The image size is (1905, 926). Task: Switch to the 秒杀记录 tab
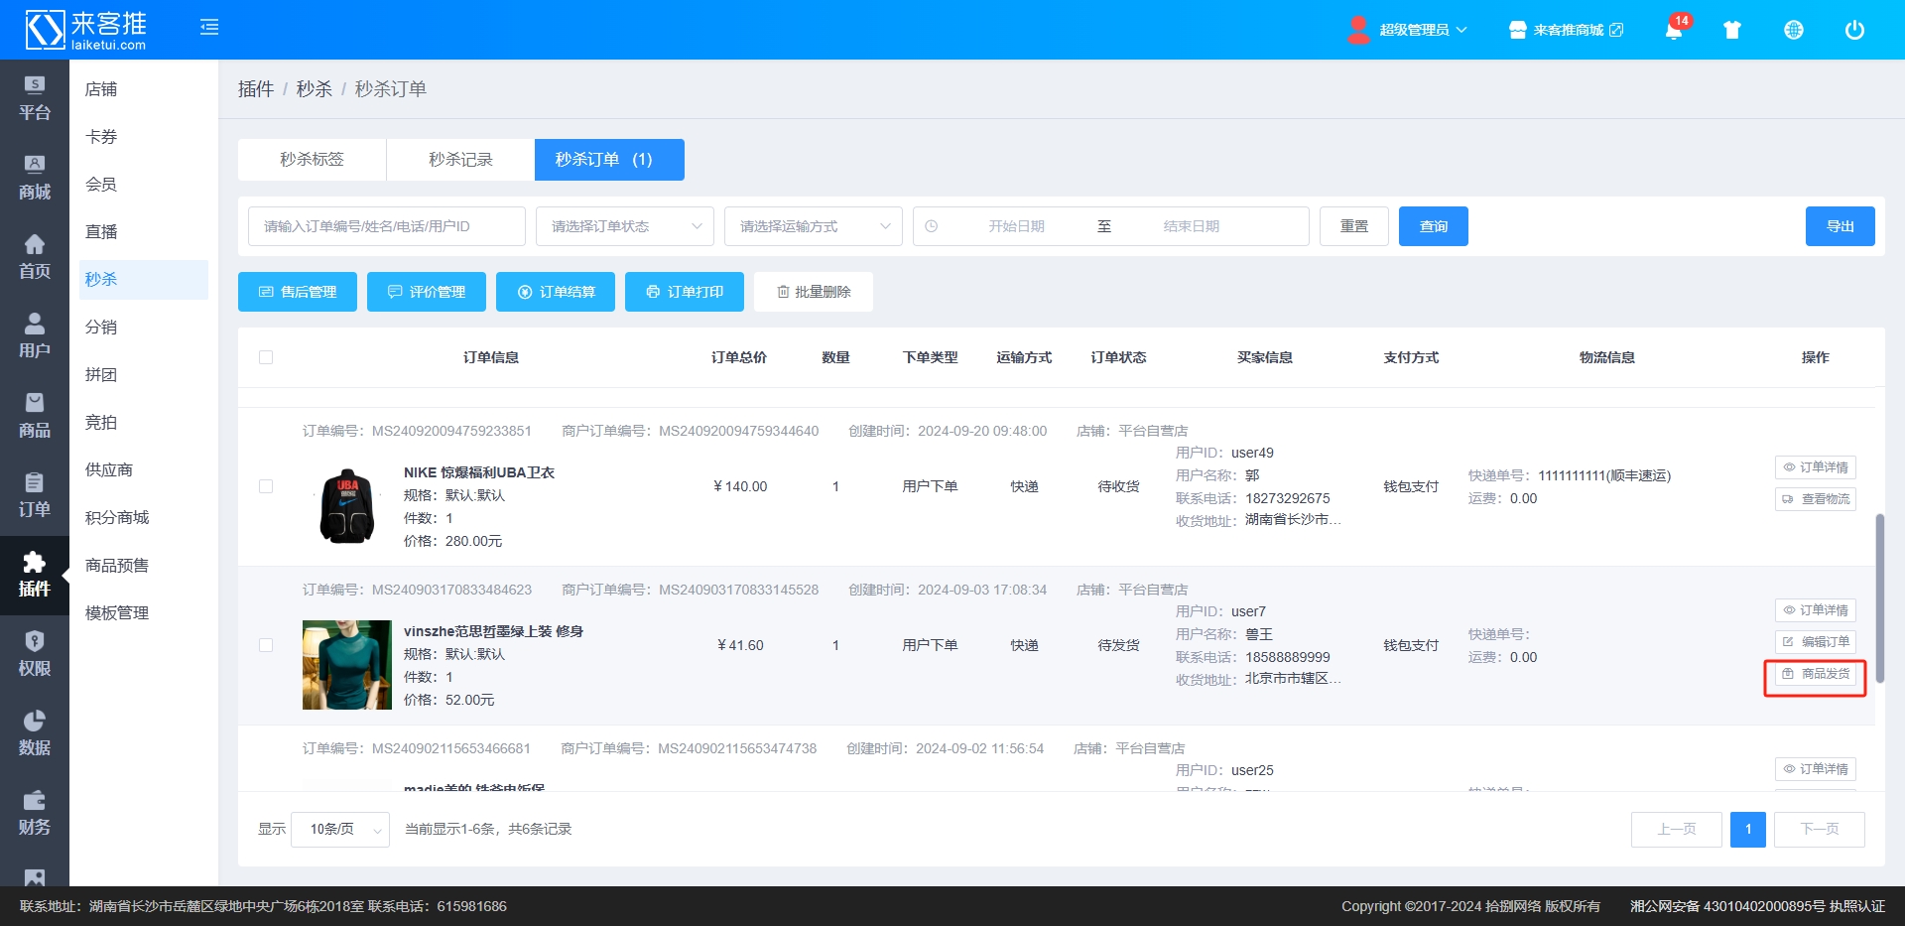pyautogui.click(x=460, y=160)
